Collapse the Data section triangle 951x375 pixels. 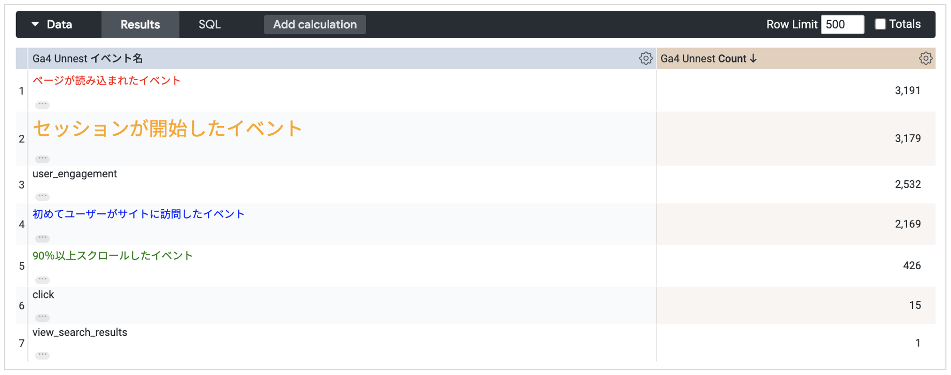click(x=35, y=24)
